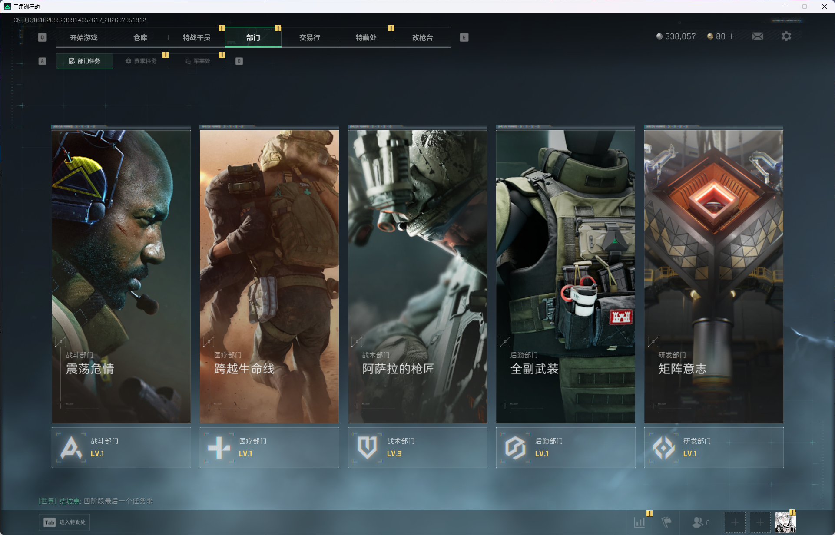Click the small corner icon on 矩阵意志 card
835x535 pixels.
pyautogui.click(x=653, y=342)
